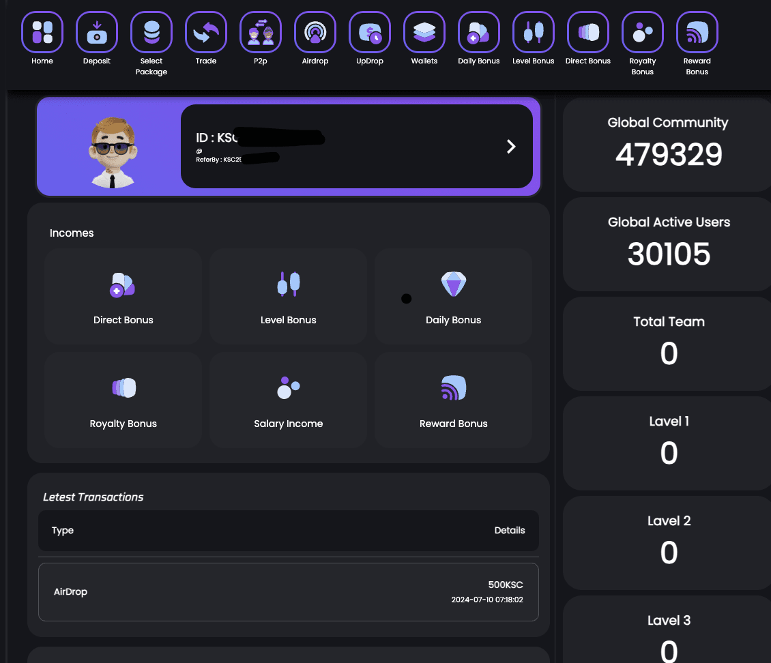
Task: Open the Salary Income card
Action: tap(289, 400)
